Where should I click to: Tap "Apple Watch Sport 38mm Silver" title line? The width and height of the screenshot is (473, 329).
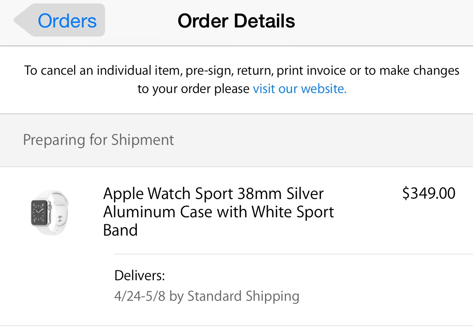click(213, 194)
